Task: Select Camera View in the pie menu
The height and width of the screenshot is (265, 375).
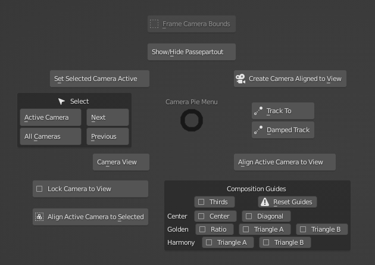Action: tap(121, 162)
